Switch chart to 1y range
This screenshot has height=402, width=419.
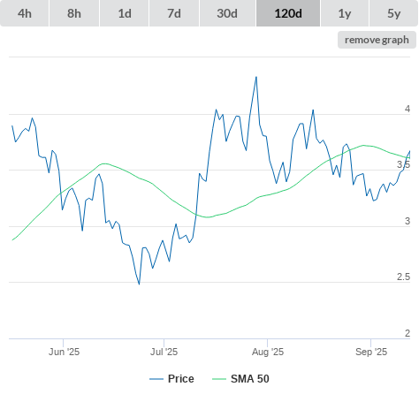coord(345,13)
